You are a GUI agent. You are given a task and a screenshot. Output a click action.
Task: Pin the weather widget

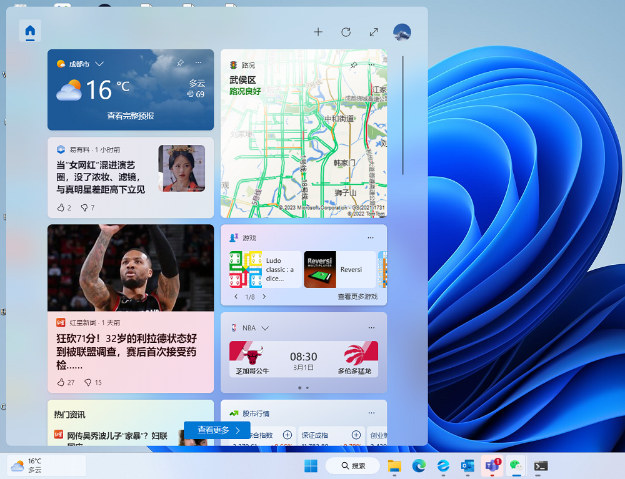click(180, 63)
